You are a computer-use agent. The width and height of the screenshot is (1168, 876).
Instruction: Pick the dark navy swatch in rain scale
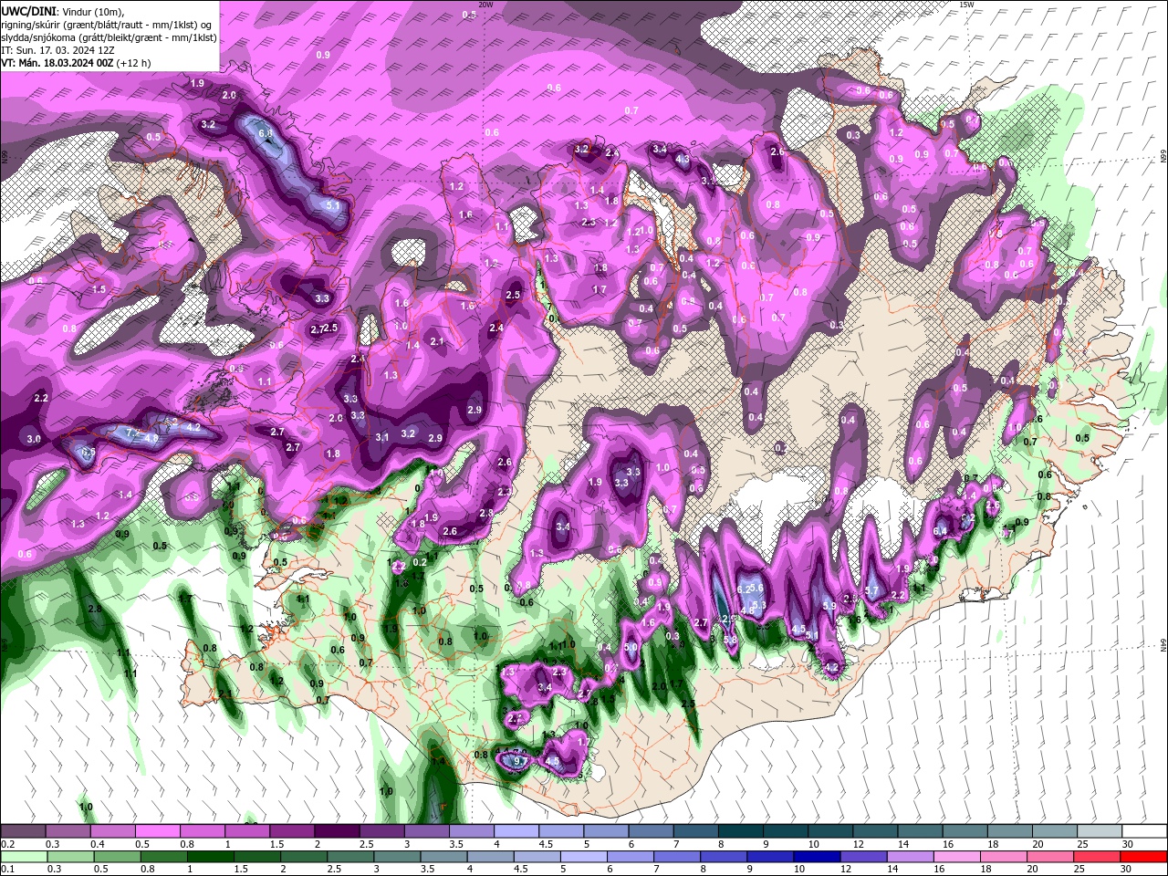pyautogui.click(x=817, y=857)
